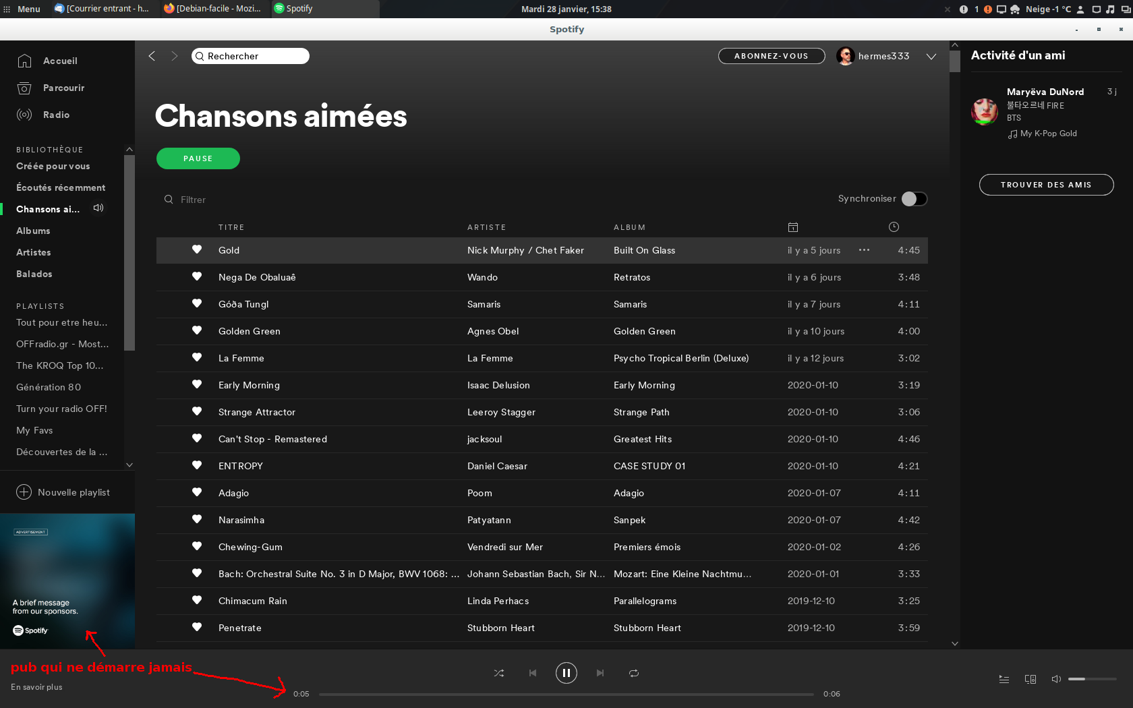1133x708 pixels.
Task: Unlike the song Gold
Action: pyautogui.click(x=197, y=249)
